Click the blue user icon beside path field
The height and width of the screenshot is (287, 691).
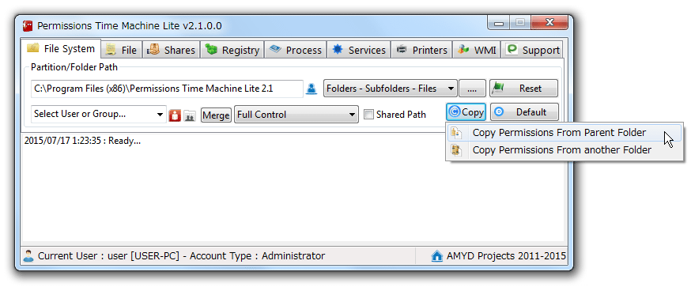coord(312,89)
